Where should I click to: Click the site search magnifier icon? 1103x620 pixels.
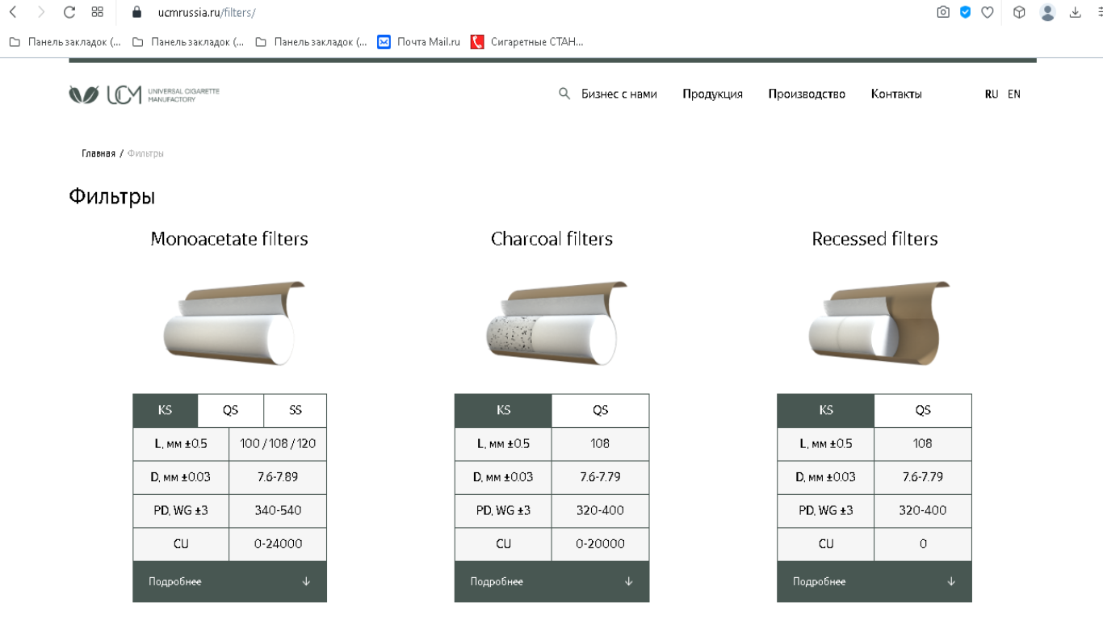[x=564, y=94]
